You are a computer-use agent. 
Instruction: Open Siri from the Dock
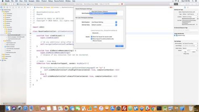14,108
